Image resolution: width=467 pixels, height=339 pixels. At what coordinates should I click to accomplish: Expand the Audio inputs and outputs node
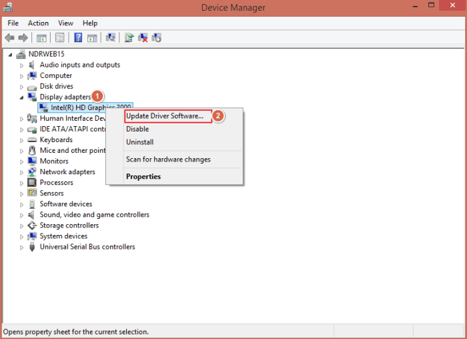click(x=22, y=65)
